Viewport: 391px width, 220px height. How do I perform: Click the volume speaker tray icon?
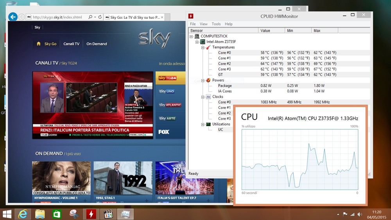point(360,214)
